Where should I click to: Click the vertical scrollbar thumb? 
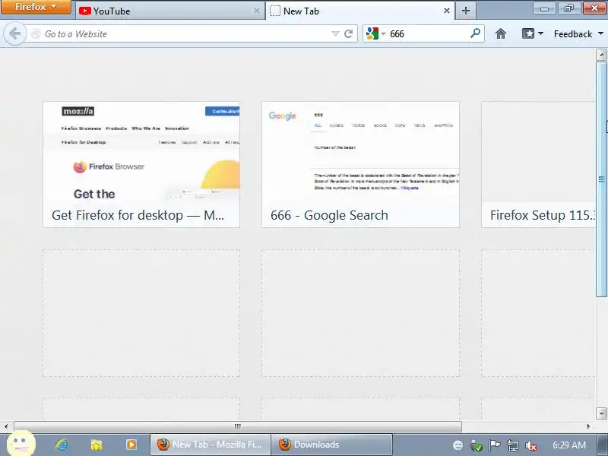pyautogui.click(x=601, y=179)
